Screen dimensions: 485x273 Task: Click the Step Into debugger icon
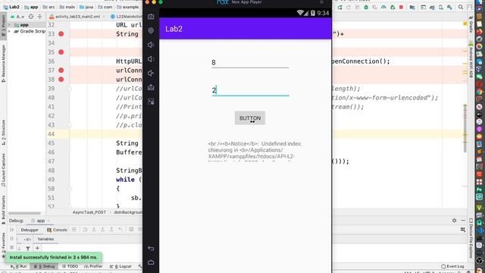pyautogui.click(x=94, y=229)
